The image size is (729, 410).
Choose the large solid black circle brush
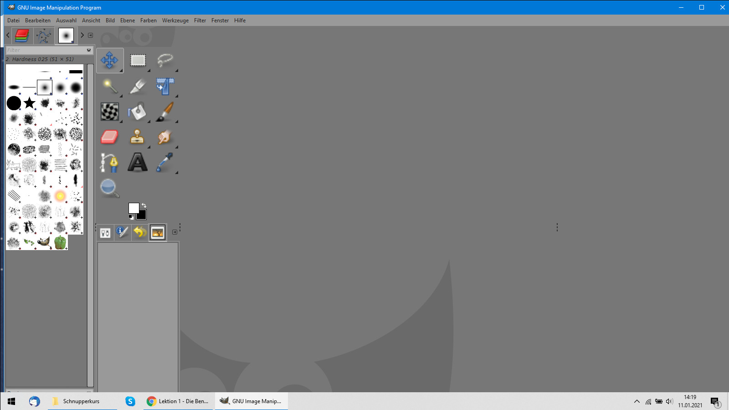pos(14,103)
